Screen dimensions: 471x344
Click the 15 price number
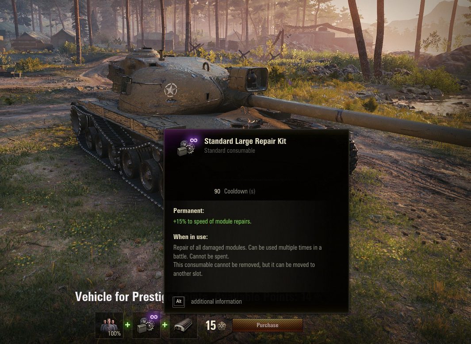pos(211,325)
